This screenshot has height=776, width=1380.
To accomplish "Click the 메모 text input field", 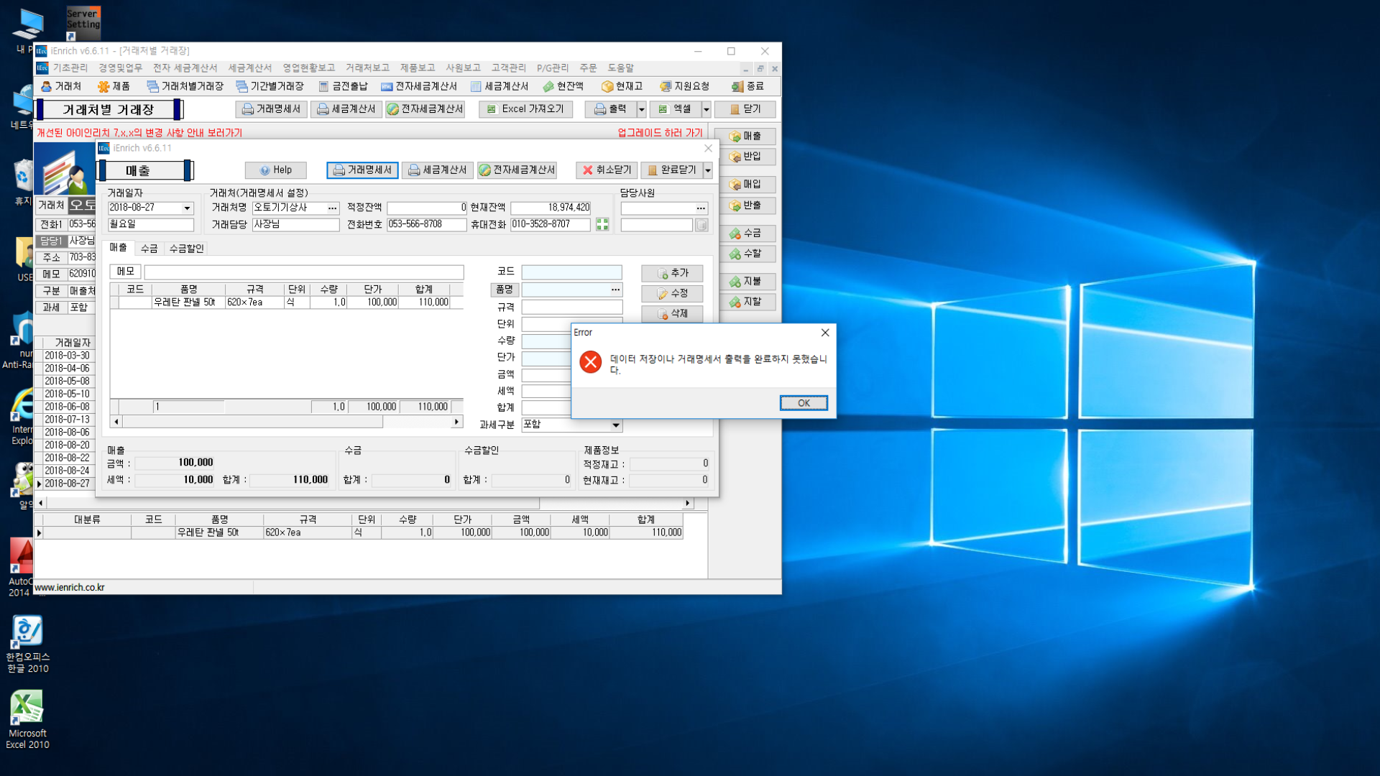I will tap(303, 272).
